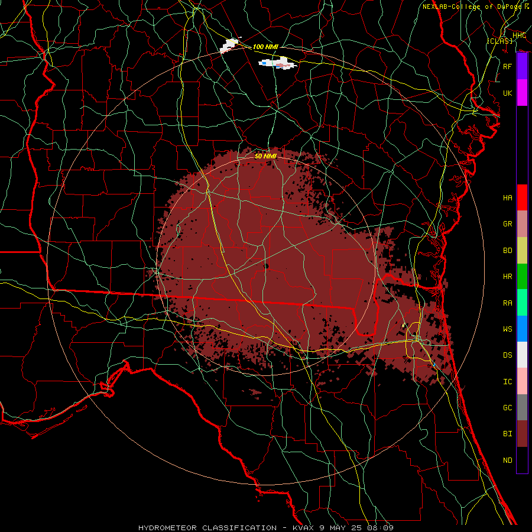This screenshot has height=532, width=532.
Task: Click the UK legend label
Action: 508,93
